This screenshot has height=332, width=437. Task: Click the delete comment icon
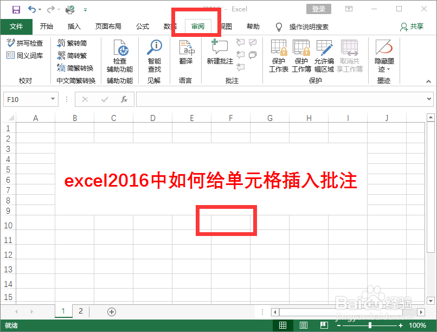coord(240,42)
